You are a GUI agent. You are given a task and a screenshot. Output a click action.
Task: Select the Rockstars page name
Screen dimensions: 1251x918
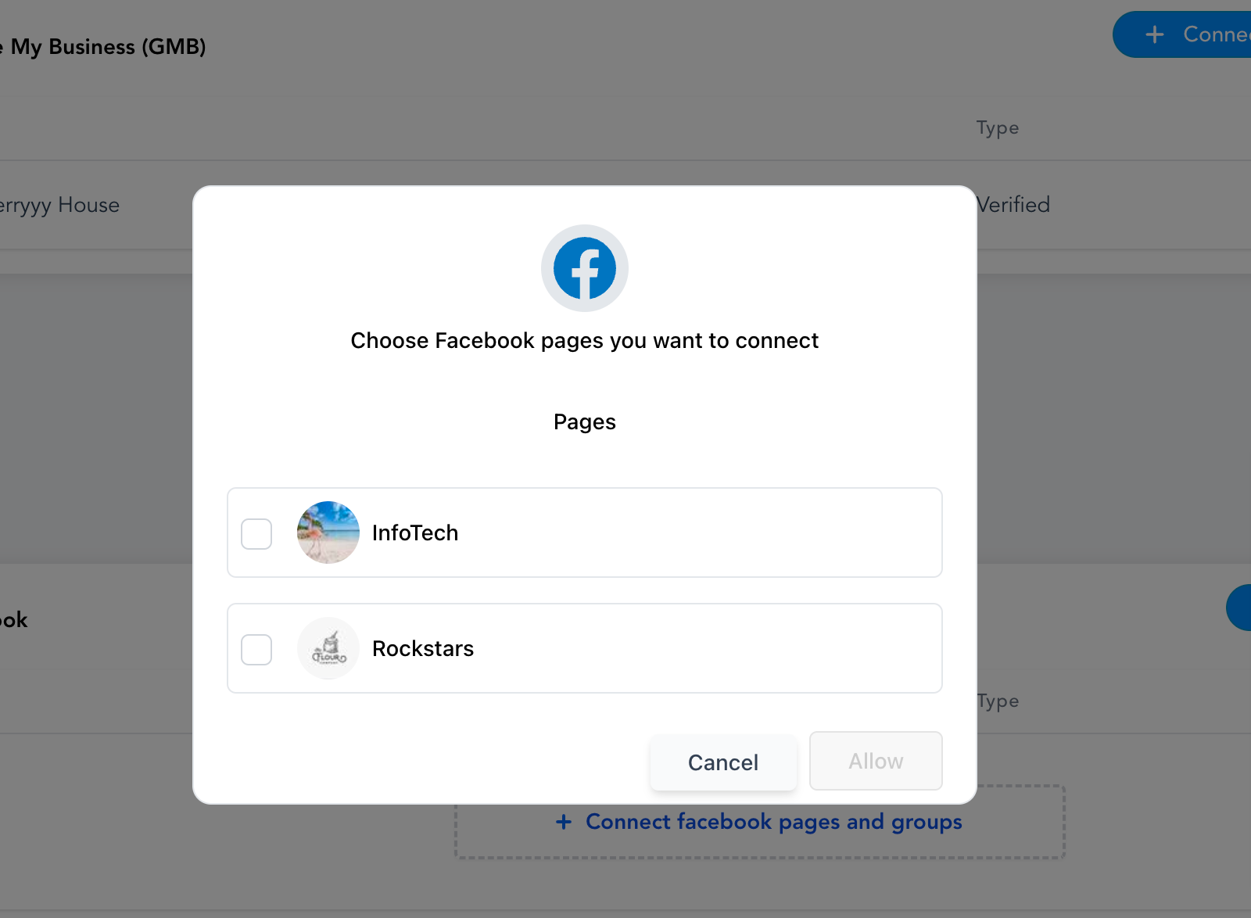click(x=423, y=649)
